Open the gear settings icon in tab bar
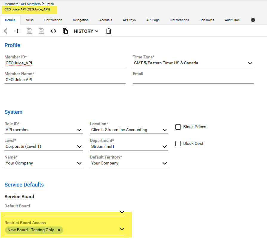This screenshot has width=267, height=239. [253, 20]
